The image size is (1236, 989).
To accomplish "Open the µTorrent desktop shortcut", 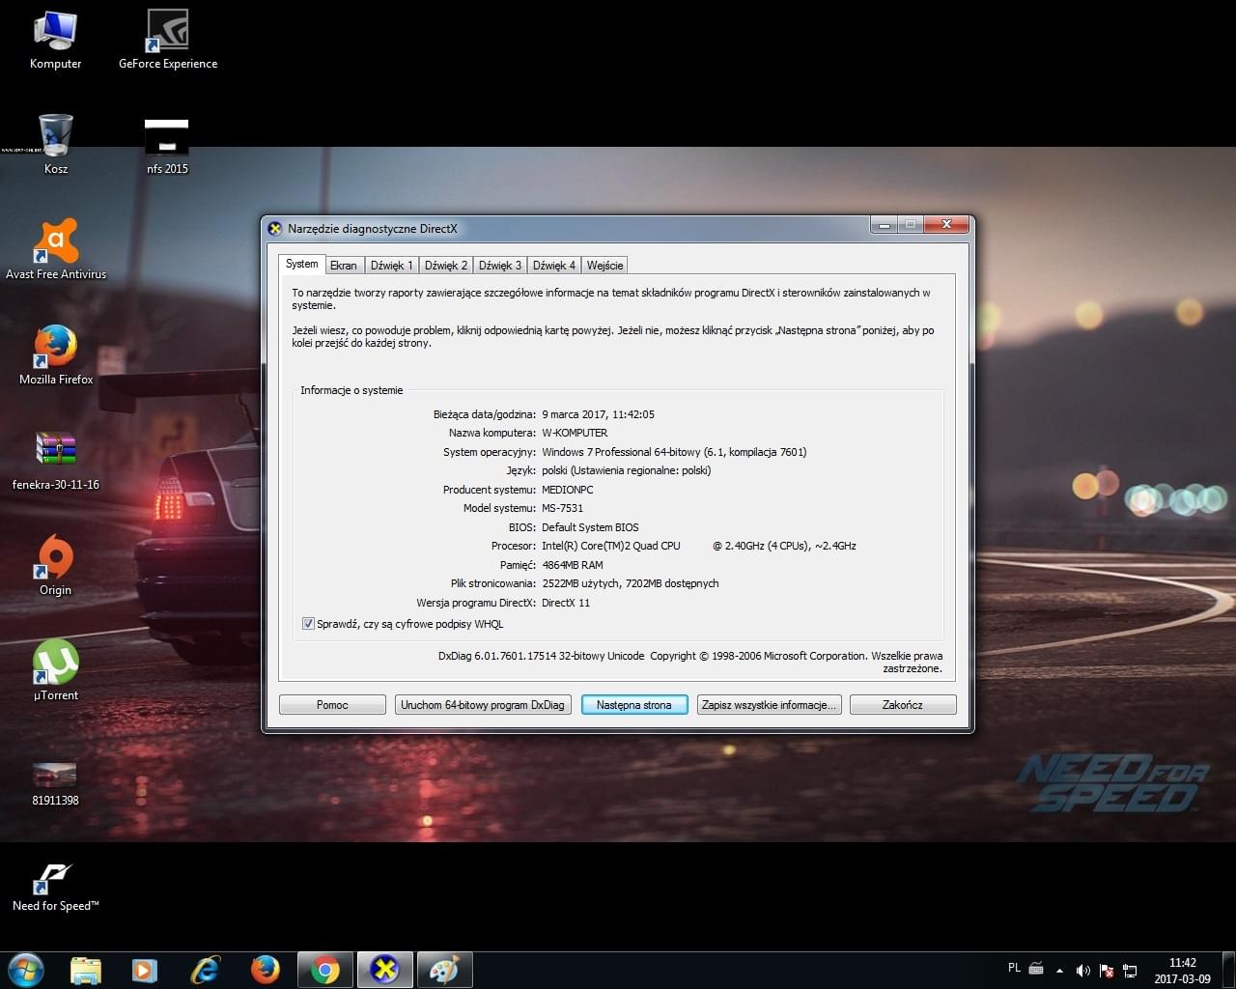I will 55,664.
